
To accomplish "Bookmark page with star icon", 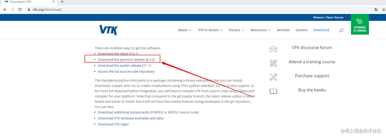I will click(x=384, y=10).
